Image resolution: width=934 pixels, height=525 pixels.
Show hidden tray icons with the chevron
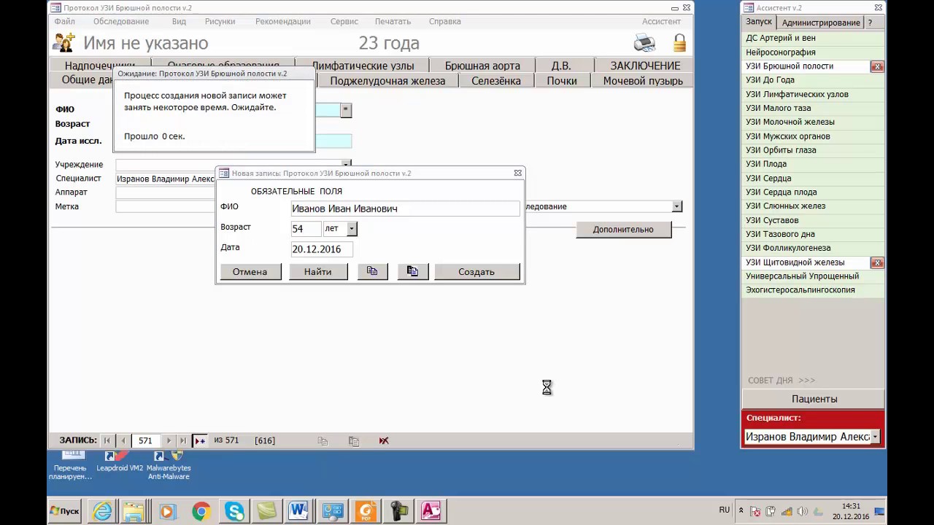click(741, 511)
